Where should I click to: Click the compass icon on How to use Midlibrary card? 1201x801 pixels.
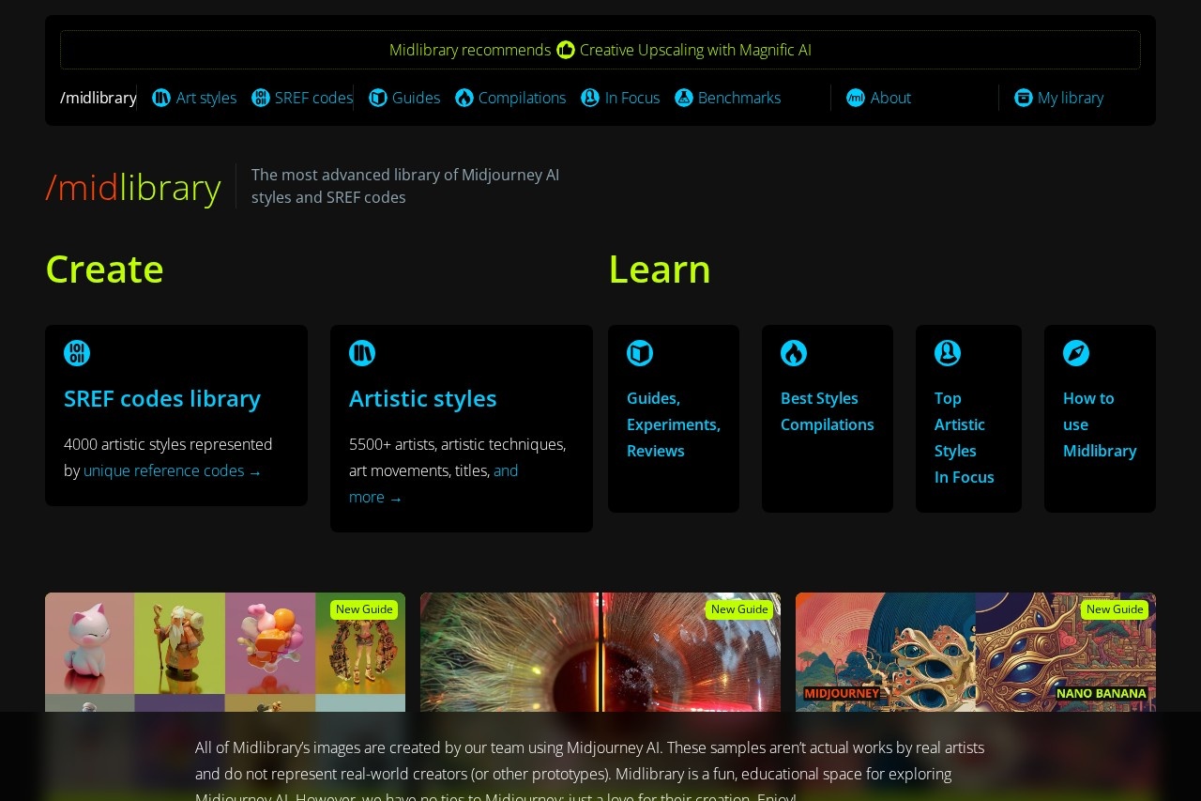click(x=1076, y=353)
